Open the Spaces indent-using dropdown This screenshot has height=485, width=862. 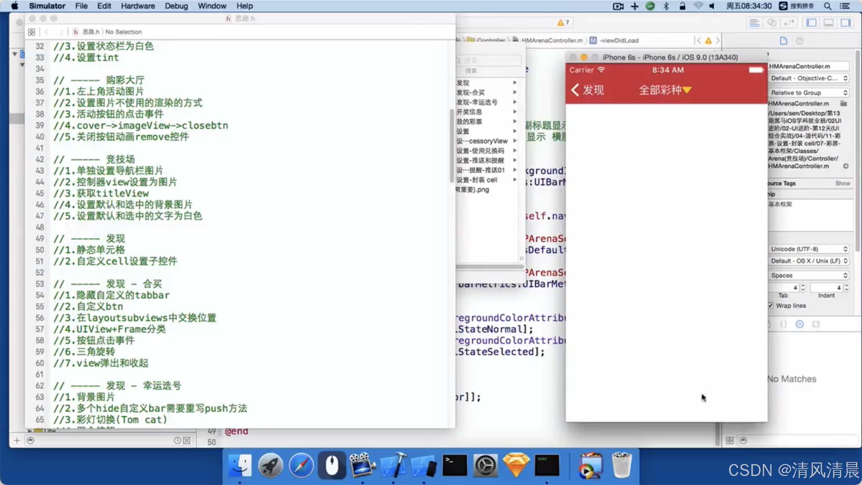[809, 276]
